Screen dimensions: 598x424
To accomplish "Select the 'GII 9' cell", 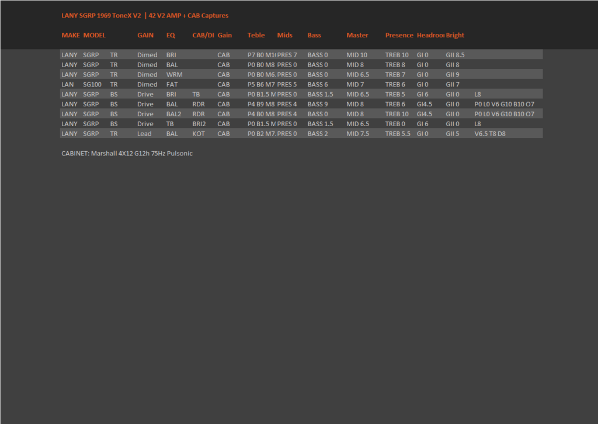I will [453, 75].
